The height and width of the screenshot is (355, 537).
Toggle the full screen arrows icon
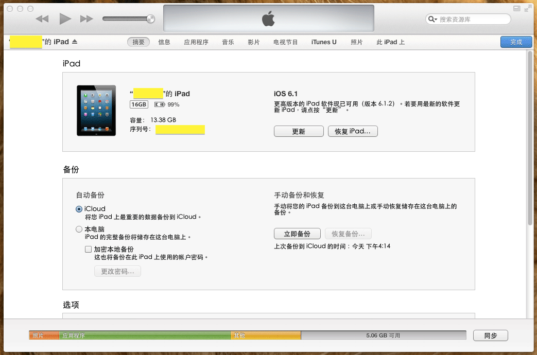[x=528, y=9]
